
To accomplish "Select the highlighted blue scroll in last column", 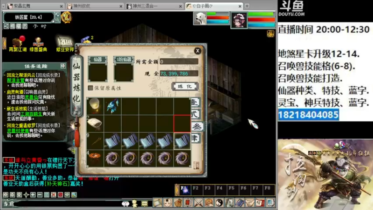I will (x=182, y=141).
